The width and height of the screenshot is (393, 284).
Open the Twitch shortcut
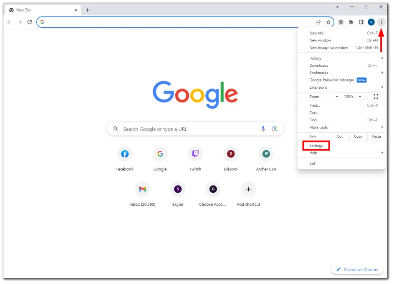click(195, 153)
